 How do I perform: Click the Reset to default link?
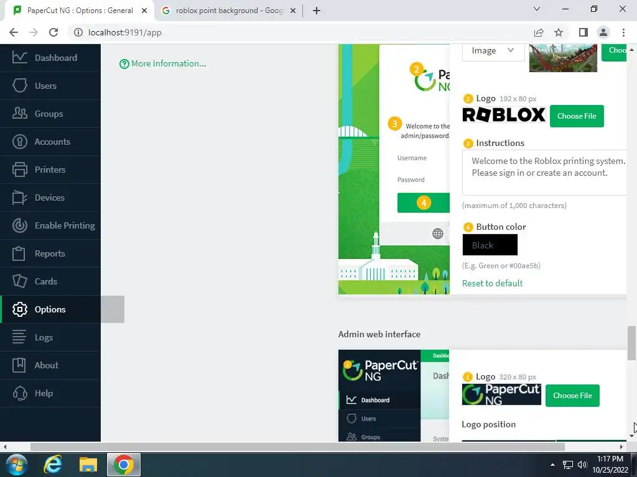click(x=492, y=283)
